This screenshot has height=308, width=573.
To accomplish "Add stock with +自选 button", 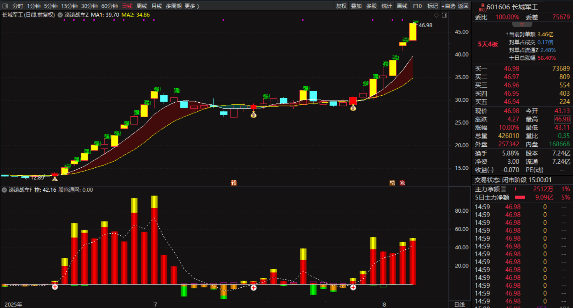I will pos(448,6).
